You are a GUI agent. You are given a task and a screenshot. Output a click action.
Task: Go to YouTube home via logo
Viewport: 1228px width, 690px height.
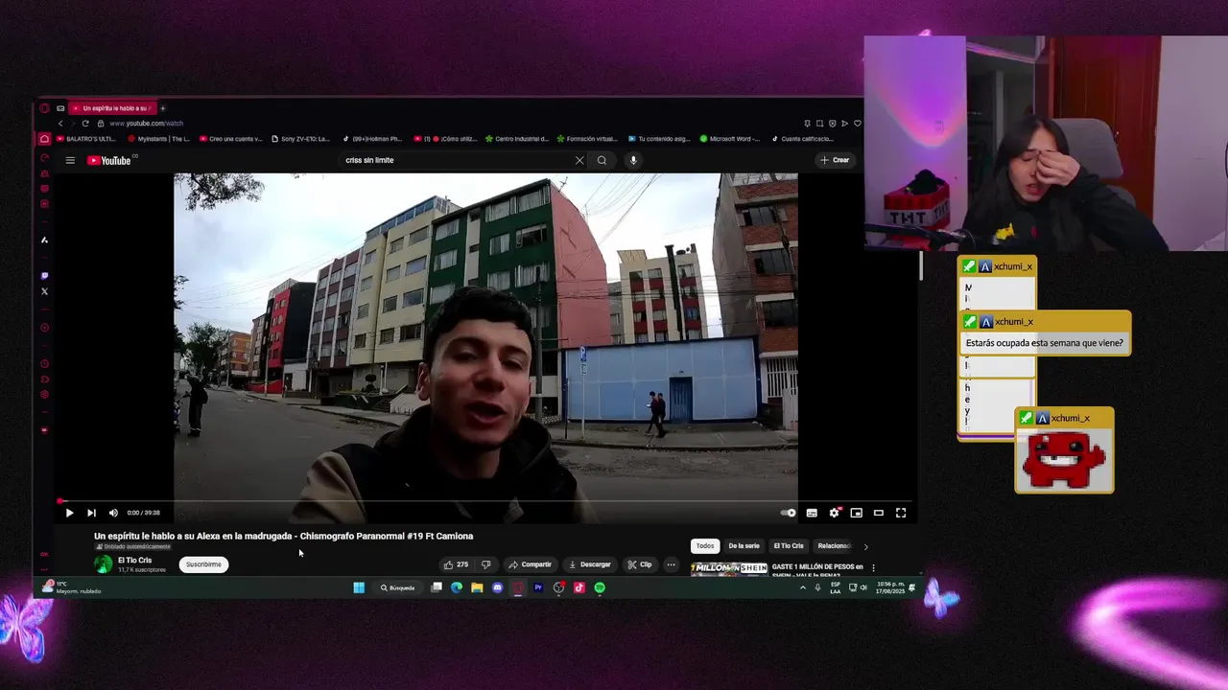[110, 160]
